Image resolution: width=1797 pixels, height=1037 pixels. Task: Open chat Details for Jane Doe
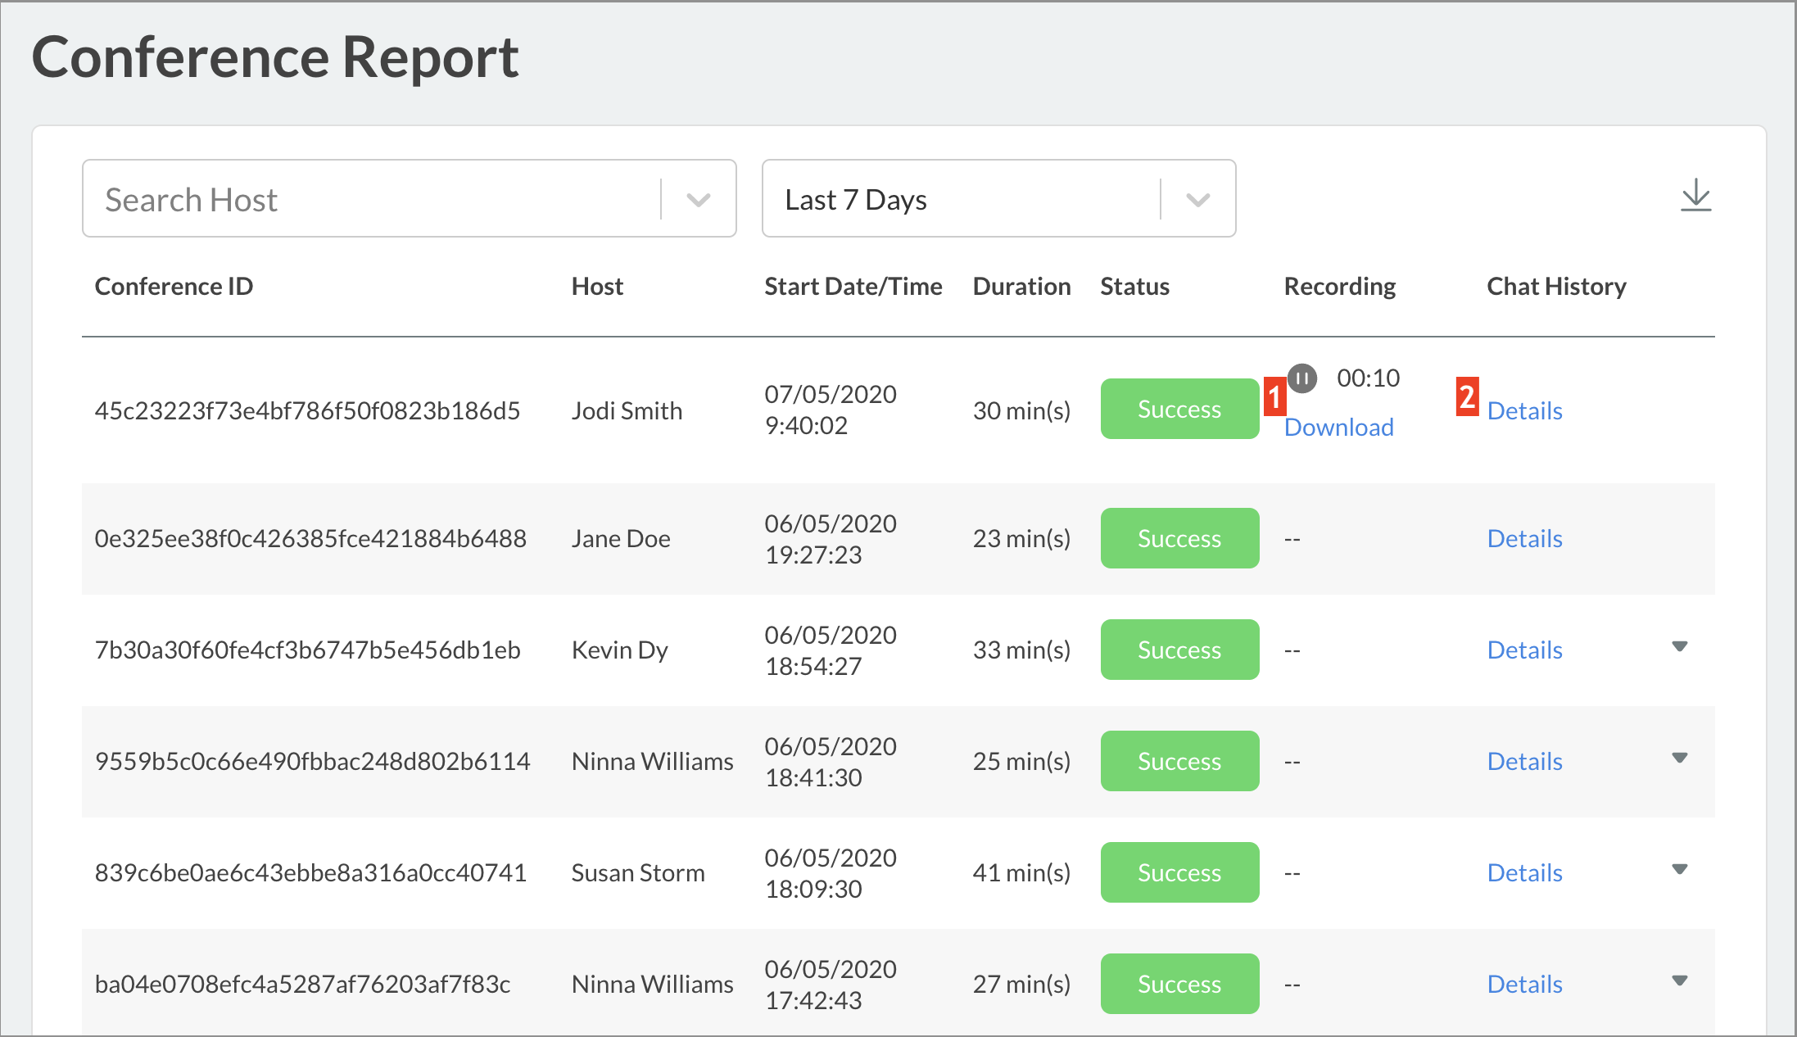[1524, 538]
